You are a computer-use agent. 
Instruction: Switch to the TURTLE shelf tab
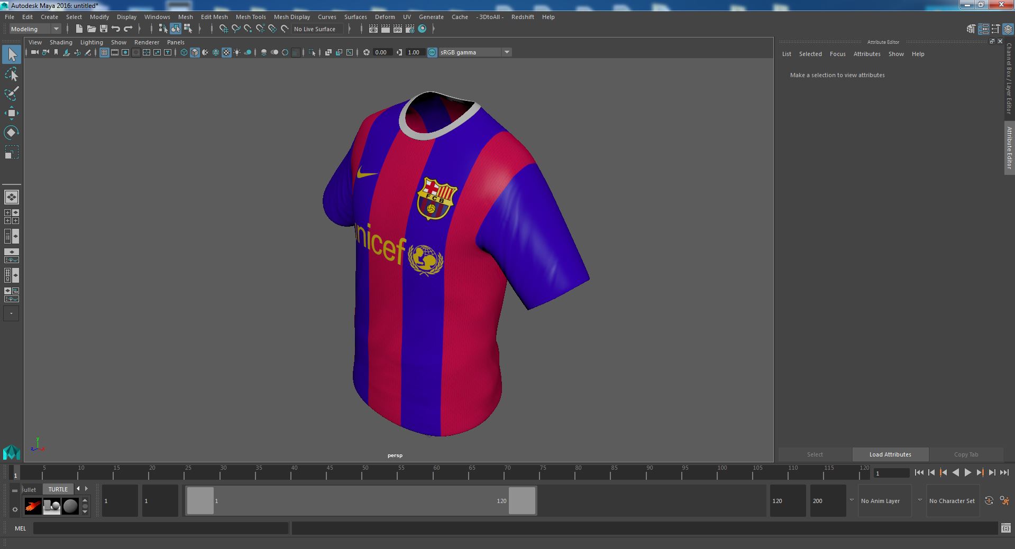click(58, 489)
